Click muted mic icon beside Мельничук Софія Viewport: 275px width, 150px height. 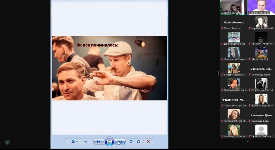pos(222,136)
